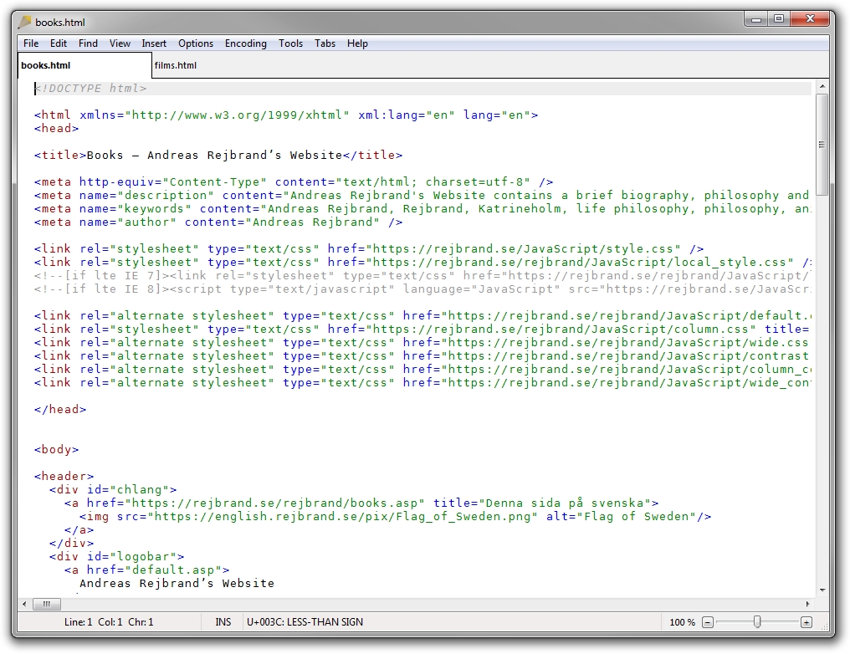850x654 pixels.
Task: Click the Col: 1 status bar entry
Action: click(x=110, y=622)
